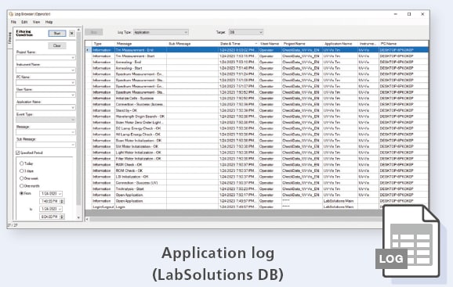The width and height of the screenshot is (453, 287).
Task: Click the Start button in Filtering Condition
Action: point(57,33)
